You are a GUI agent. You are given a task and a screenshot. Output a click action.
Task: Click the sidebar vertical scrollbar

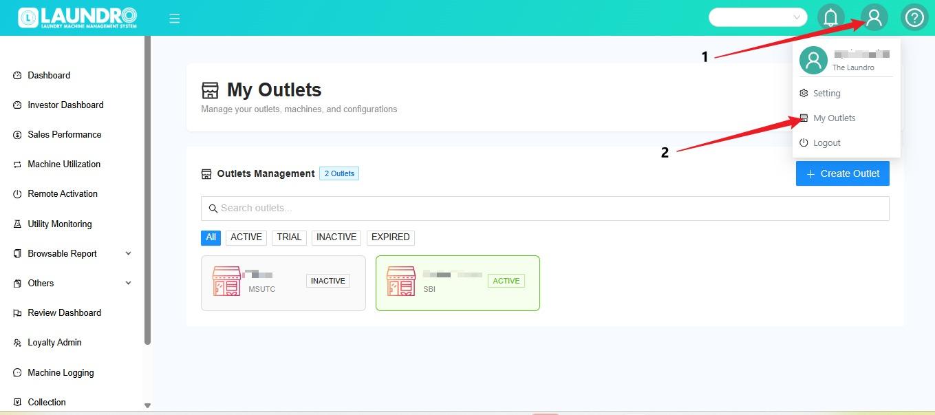click(147, 190)
